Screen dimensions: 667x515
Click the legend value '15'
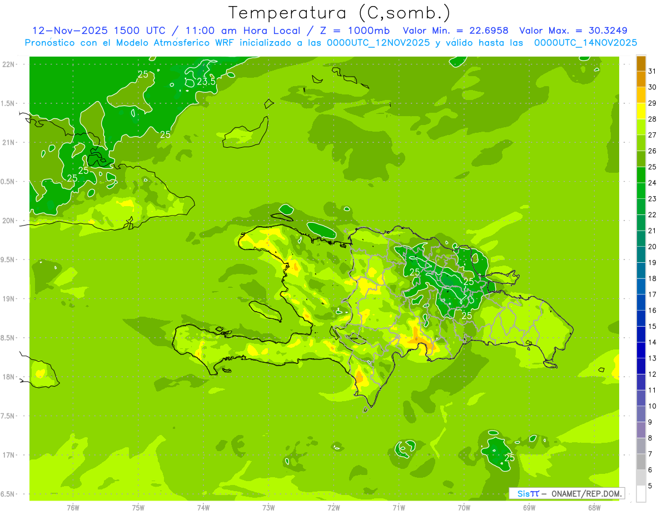653,326
